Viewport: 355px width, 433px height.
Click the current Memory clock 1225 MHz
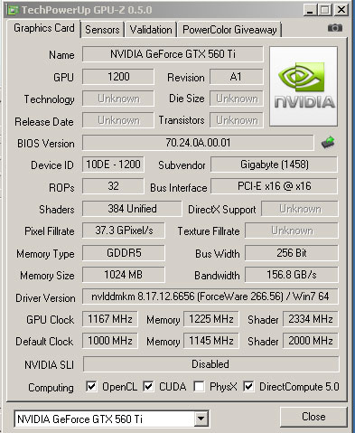(211, 319)
